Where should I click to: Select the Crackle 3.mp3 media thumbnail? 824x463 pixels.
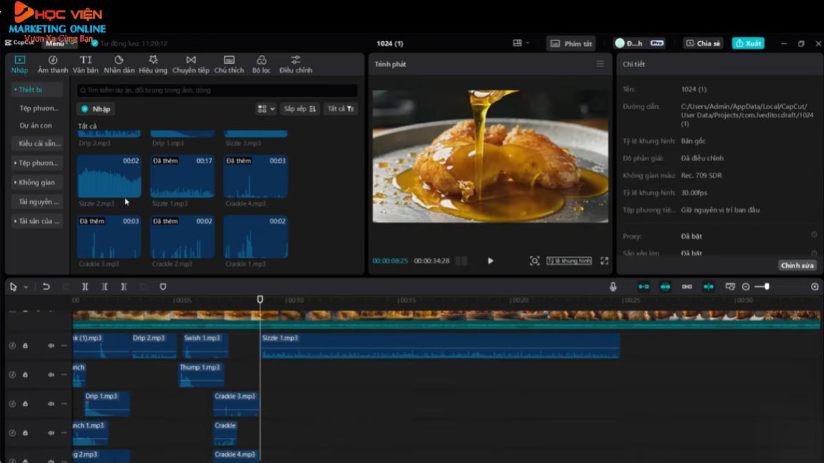tap(109, 237)
